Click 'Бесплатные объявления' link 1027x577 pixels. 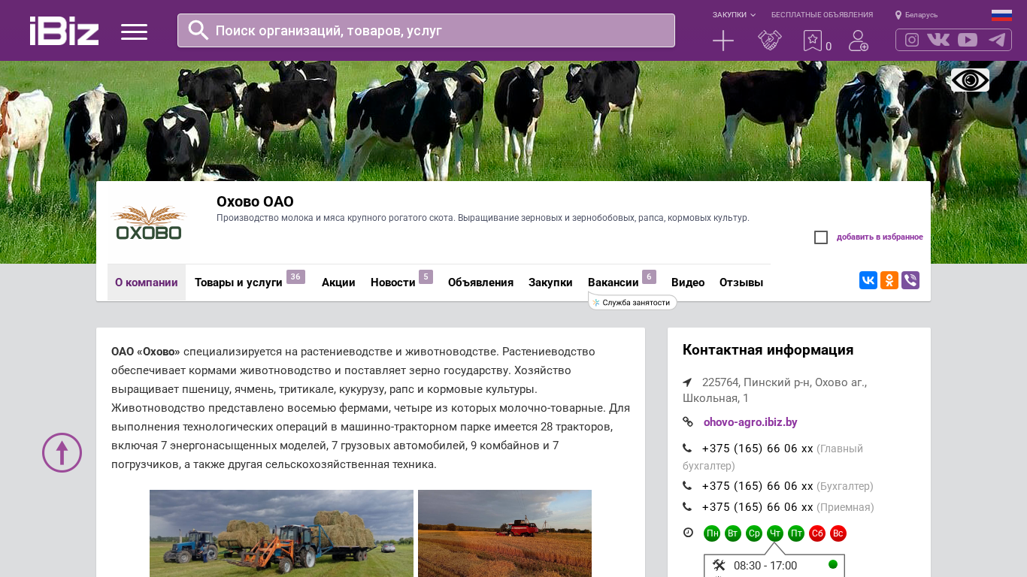tap(822, 15)
